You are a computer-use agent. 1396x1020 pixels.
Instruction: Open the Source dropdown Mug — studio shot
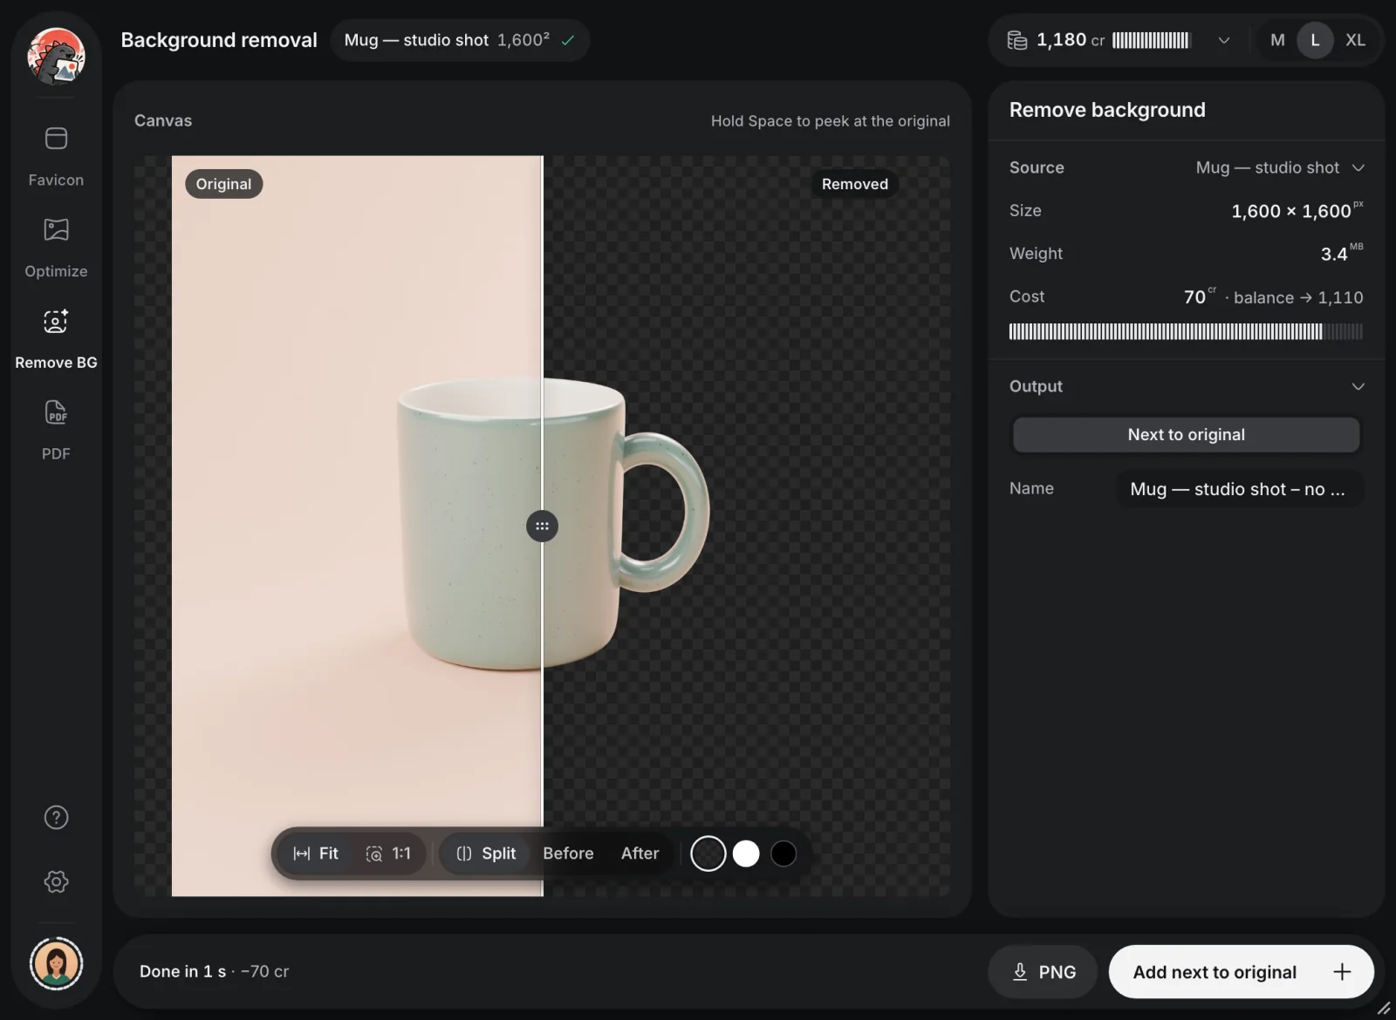[x=1279, y=167]
